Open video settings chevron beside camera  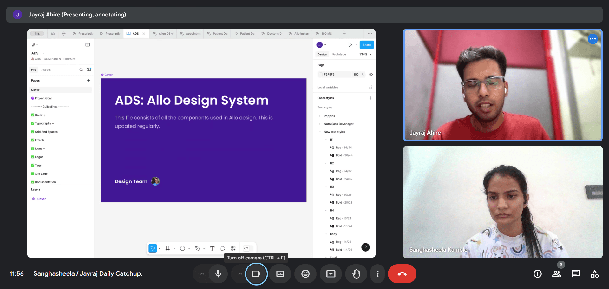(240, 274)
